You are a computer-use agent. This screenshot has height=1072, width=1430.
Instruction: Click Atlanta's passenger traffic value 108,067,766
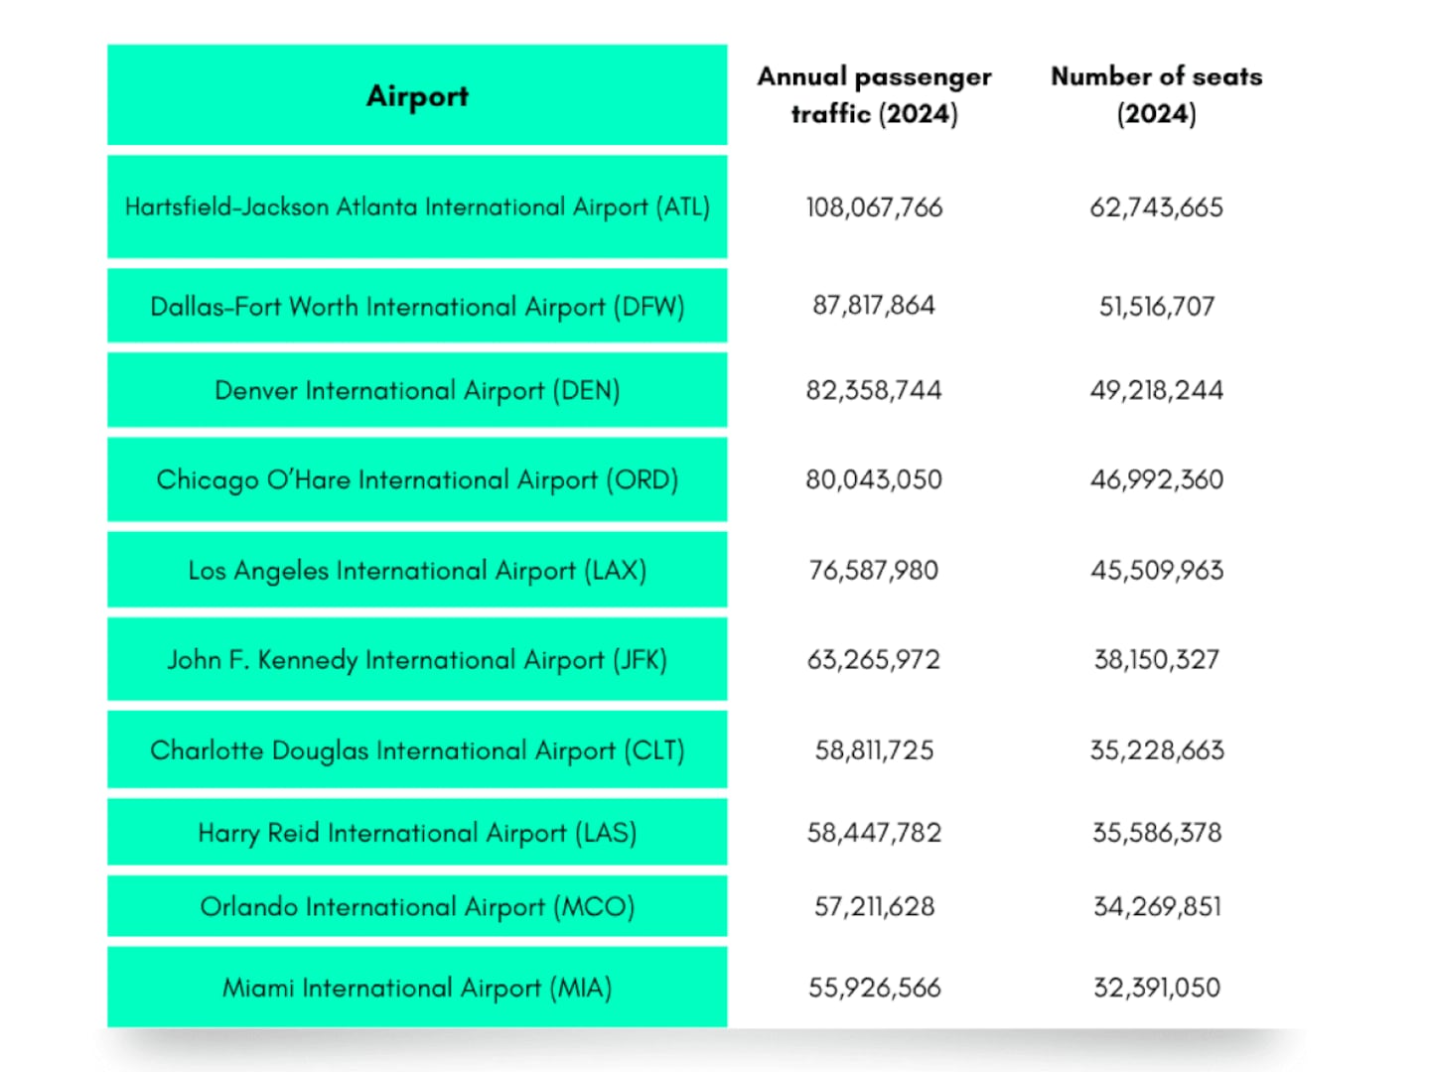(874, 207)
